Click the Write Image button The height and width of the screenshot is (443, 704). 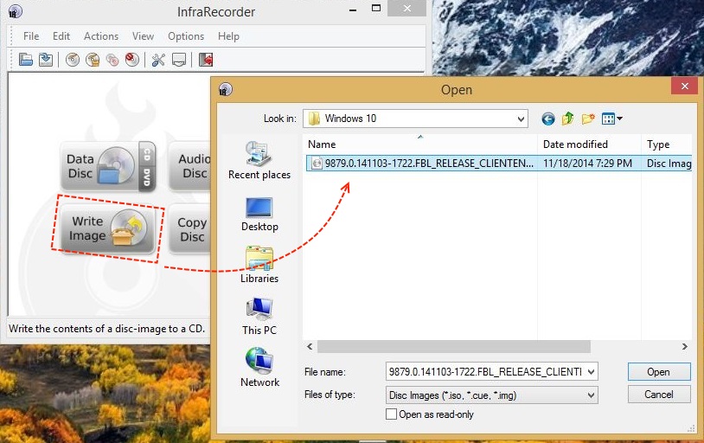108,228
